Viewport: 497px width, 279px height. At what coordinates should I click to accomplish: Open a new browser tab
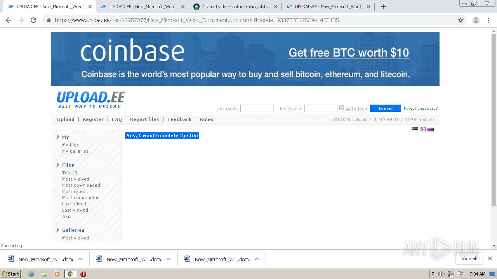pyautogui.click(x=383, y=7)
